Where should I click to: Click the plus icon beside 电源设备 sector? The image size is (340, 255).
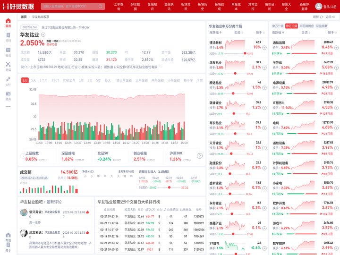point(336,88)
